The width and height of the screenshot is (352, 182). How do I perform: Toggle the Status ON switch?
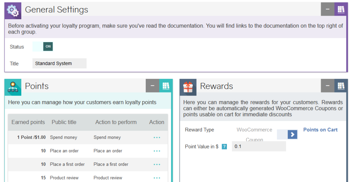[x=43, y=47]
